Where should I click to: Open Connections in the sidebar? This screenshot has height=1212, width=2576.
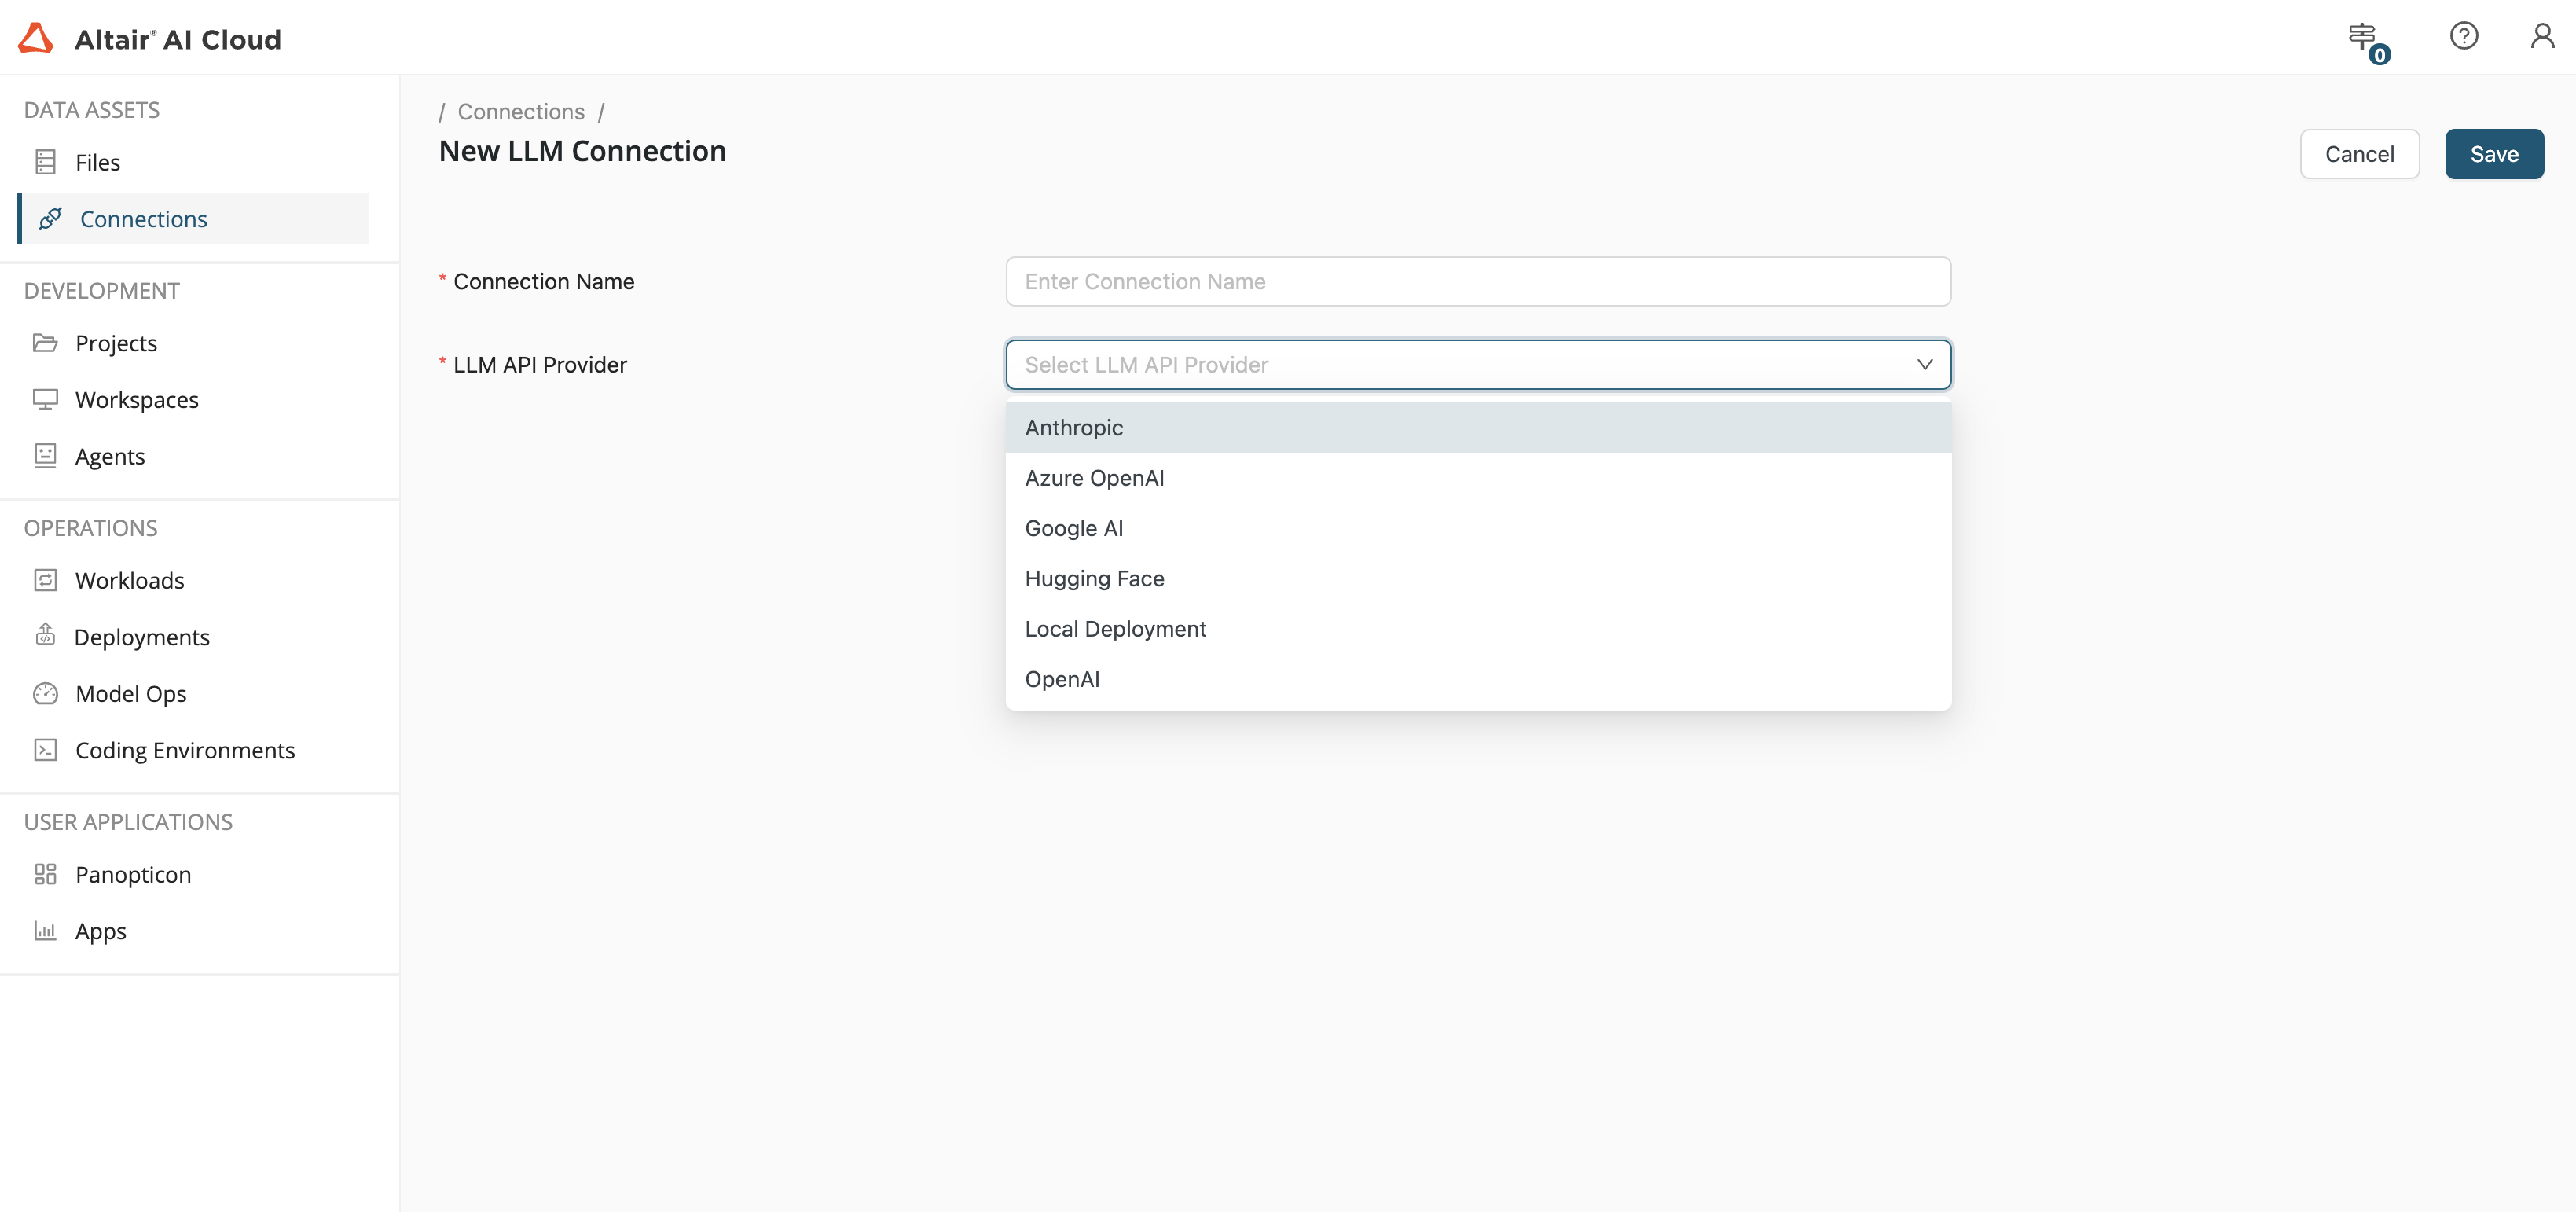194,218
